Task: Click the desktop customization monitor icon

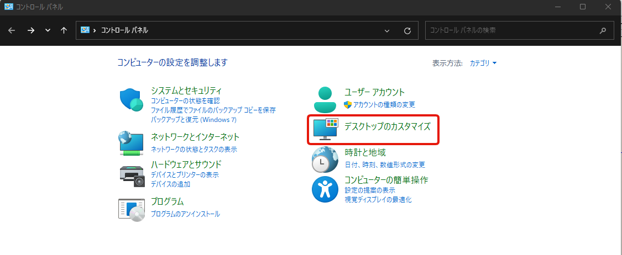Action: coord(325,129)
